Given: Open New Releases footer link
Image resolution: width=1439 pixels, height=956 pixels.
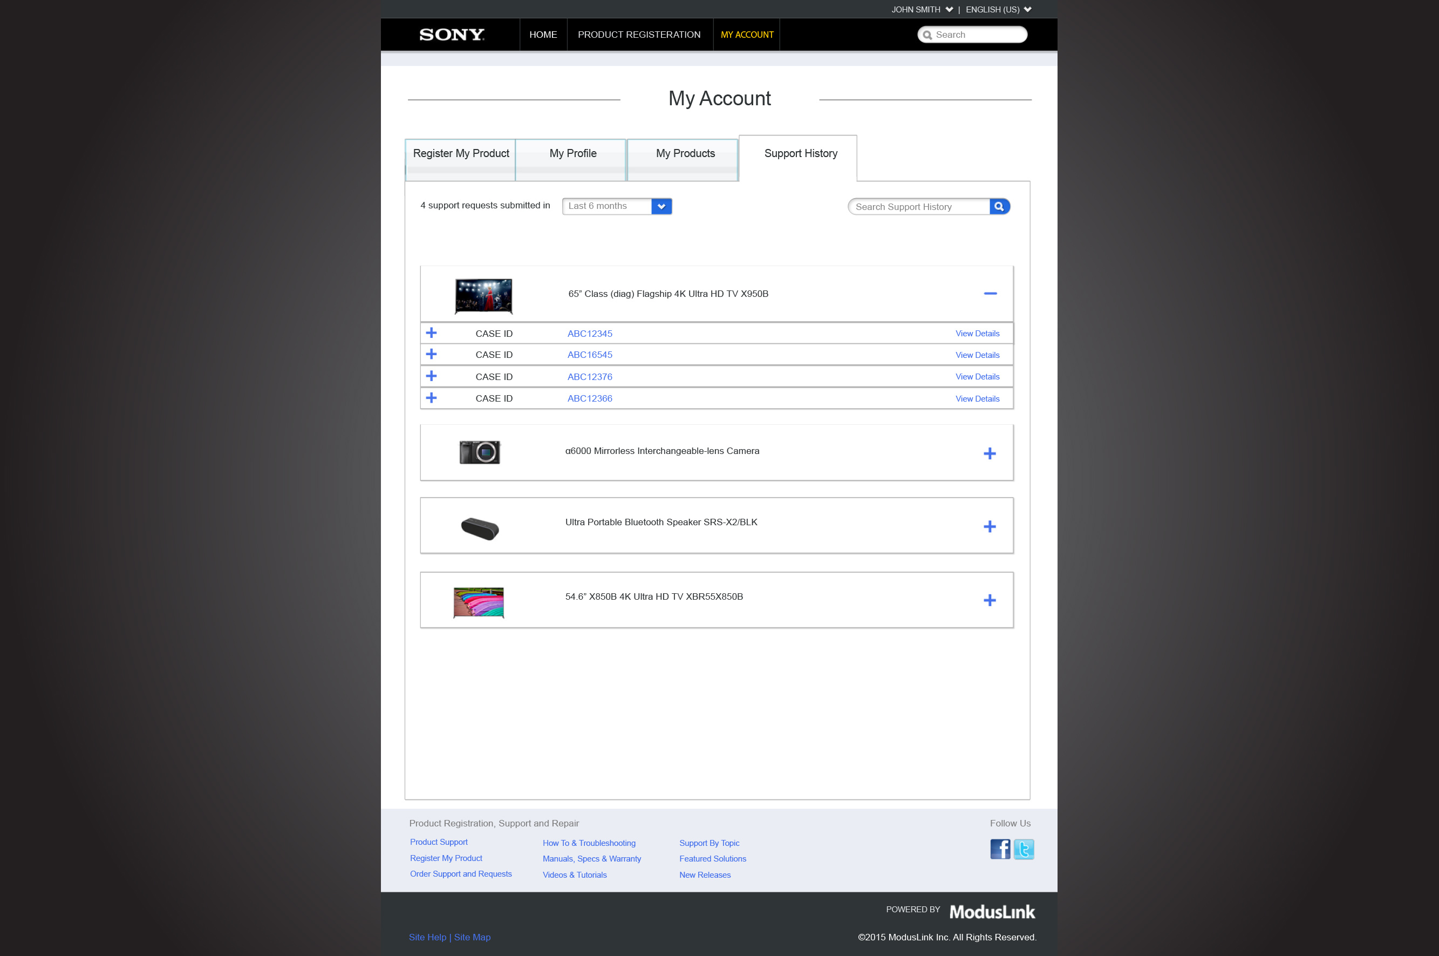Looking at the screenshot, I should coord(705,875).
